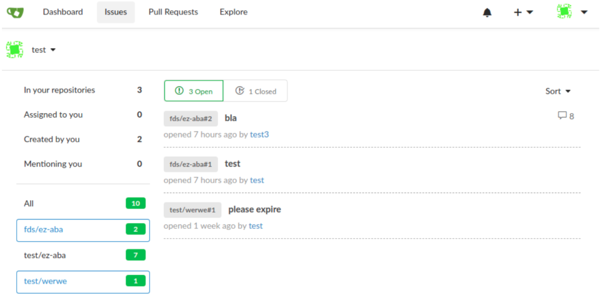Open the issue titled please expire
Screen dimensions: 600x305
tap(254, 209)
